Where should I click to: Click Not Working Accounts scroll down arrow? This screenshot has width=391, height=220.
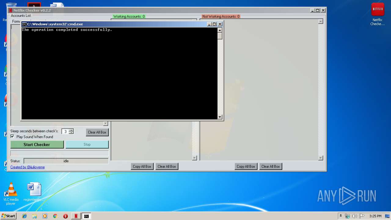click(x=320, y=158)
